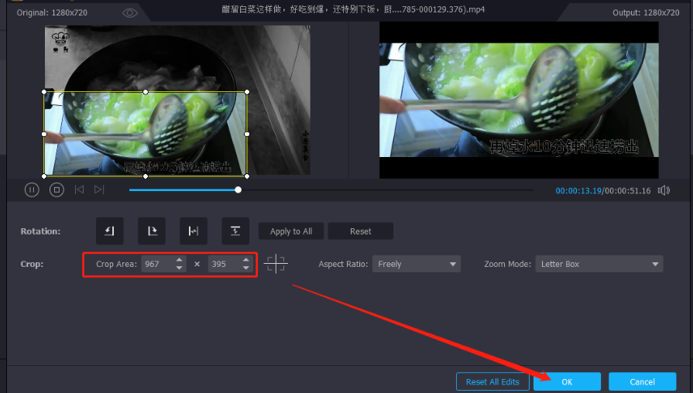Click Apply to All button

pos(291,231)
